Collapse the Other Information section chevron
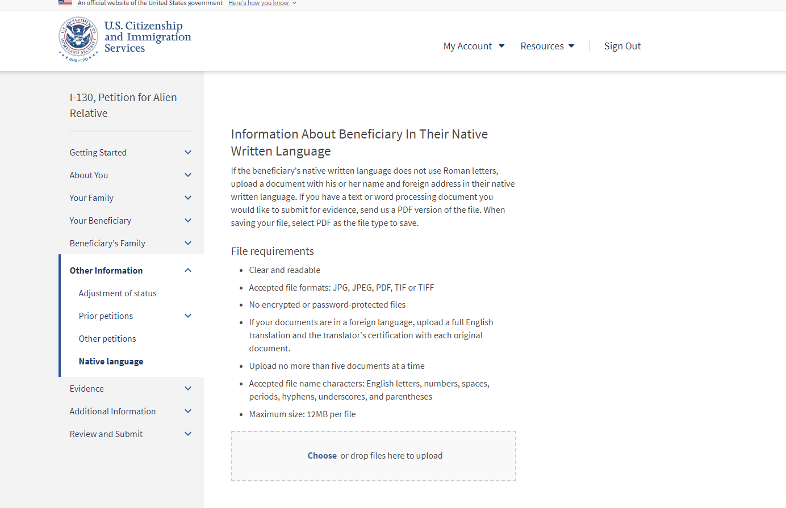The image size is (786, 508). pos(188,270)
